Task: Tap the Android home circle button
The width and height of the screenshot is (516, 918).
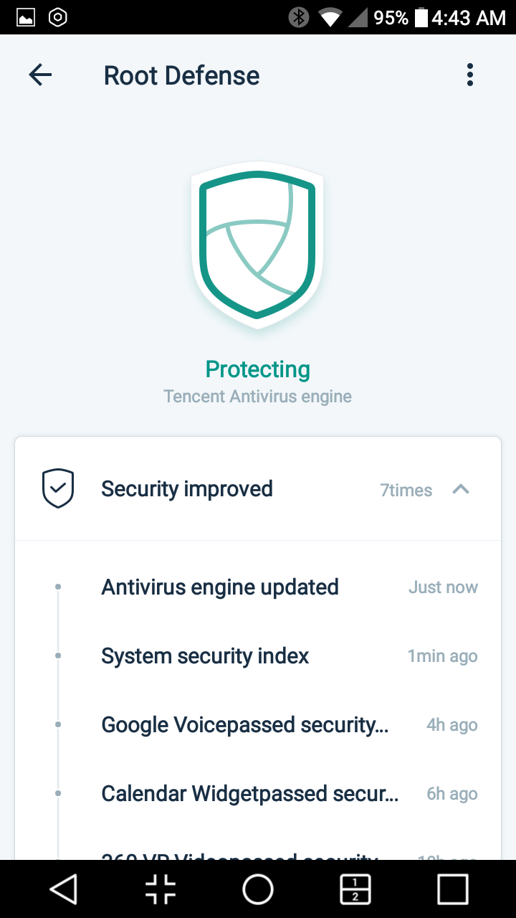Action: (x=258, y=889)
